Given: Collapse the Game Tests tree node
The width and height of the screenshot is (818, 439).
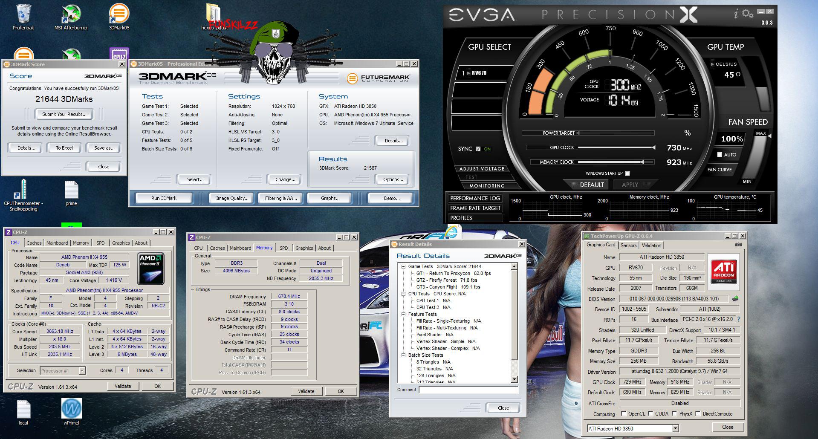Looking at the screenshot, I should tap(403, 266).
